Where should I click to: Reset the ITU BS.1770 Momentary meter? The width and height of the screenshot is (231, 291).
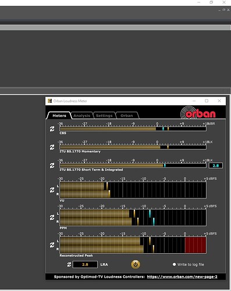click(x=52, y=147)
